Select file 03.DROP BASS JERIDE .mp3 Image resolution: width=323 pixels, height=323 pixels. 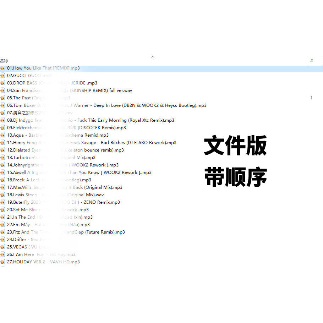(52, 83)
